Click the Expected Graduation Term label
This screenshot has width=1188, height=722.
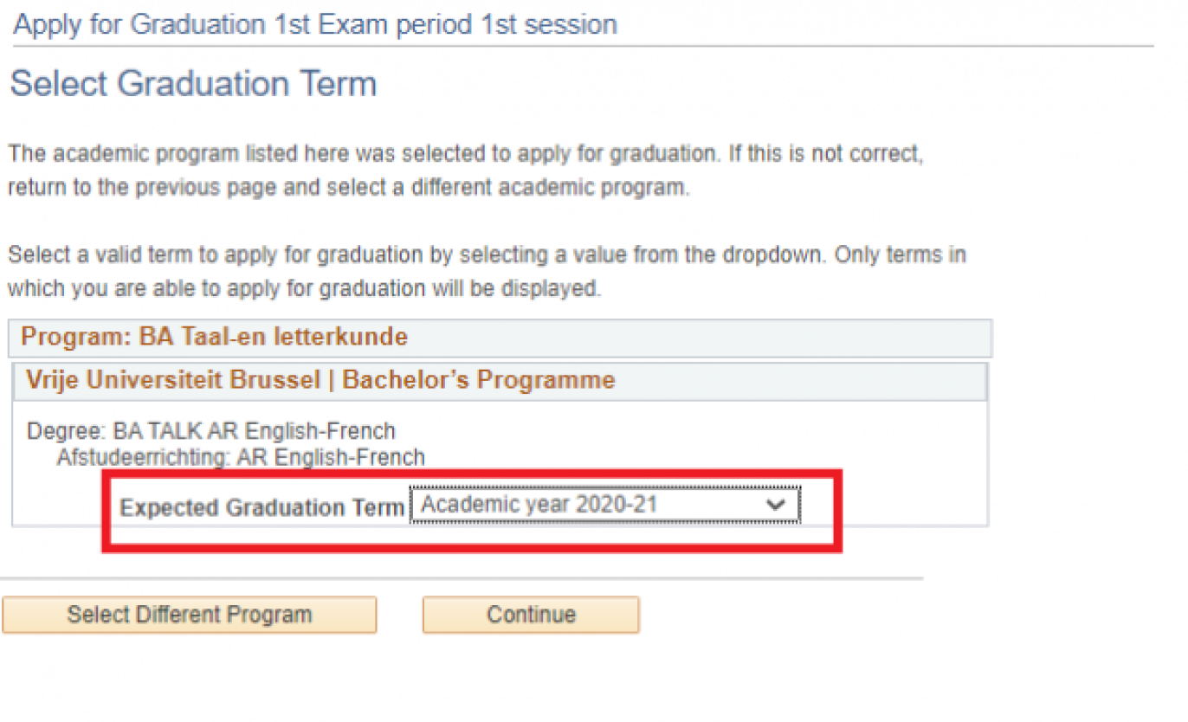[x=261, y=507]
